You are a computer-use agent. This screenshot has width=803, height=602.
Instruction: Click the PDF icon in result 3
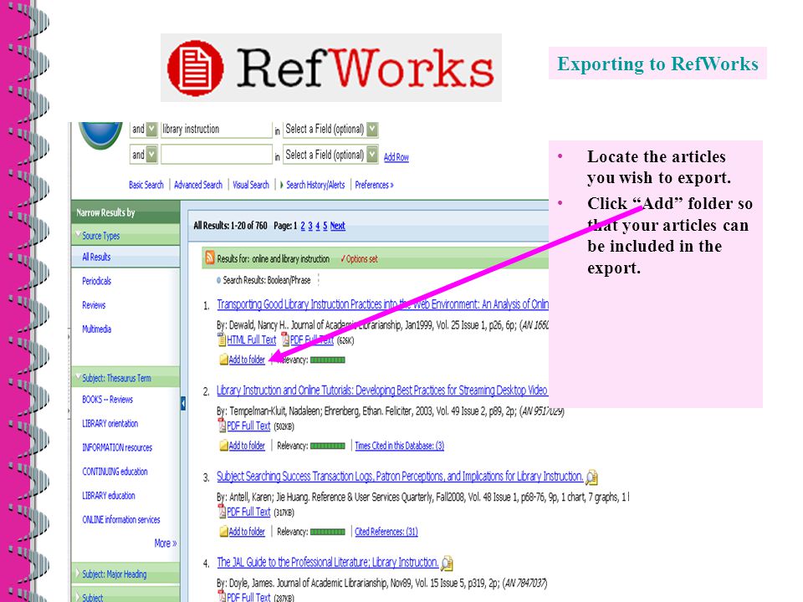(x=222, y=511)
